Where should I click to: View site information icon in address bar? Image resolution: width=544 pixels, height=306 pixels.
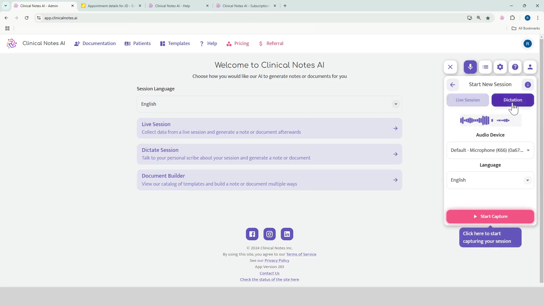[x=39, y=18]
